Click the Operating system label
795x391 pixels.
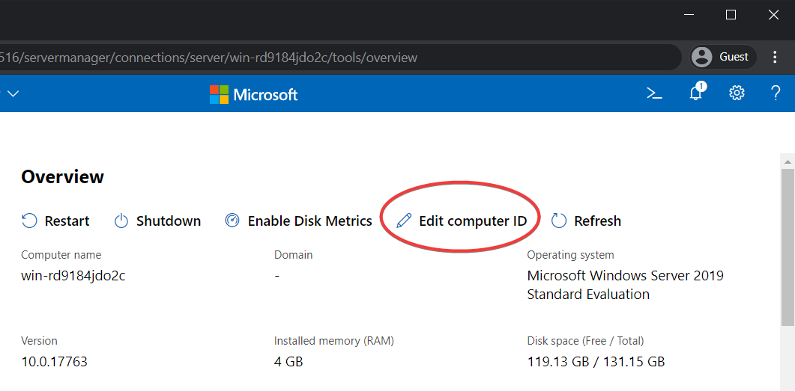point(570,255)
